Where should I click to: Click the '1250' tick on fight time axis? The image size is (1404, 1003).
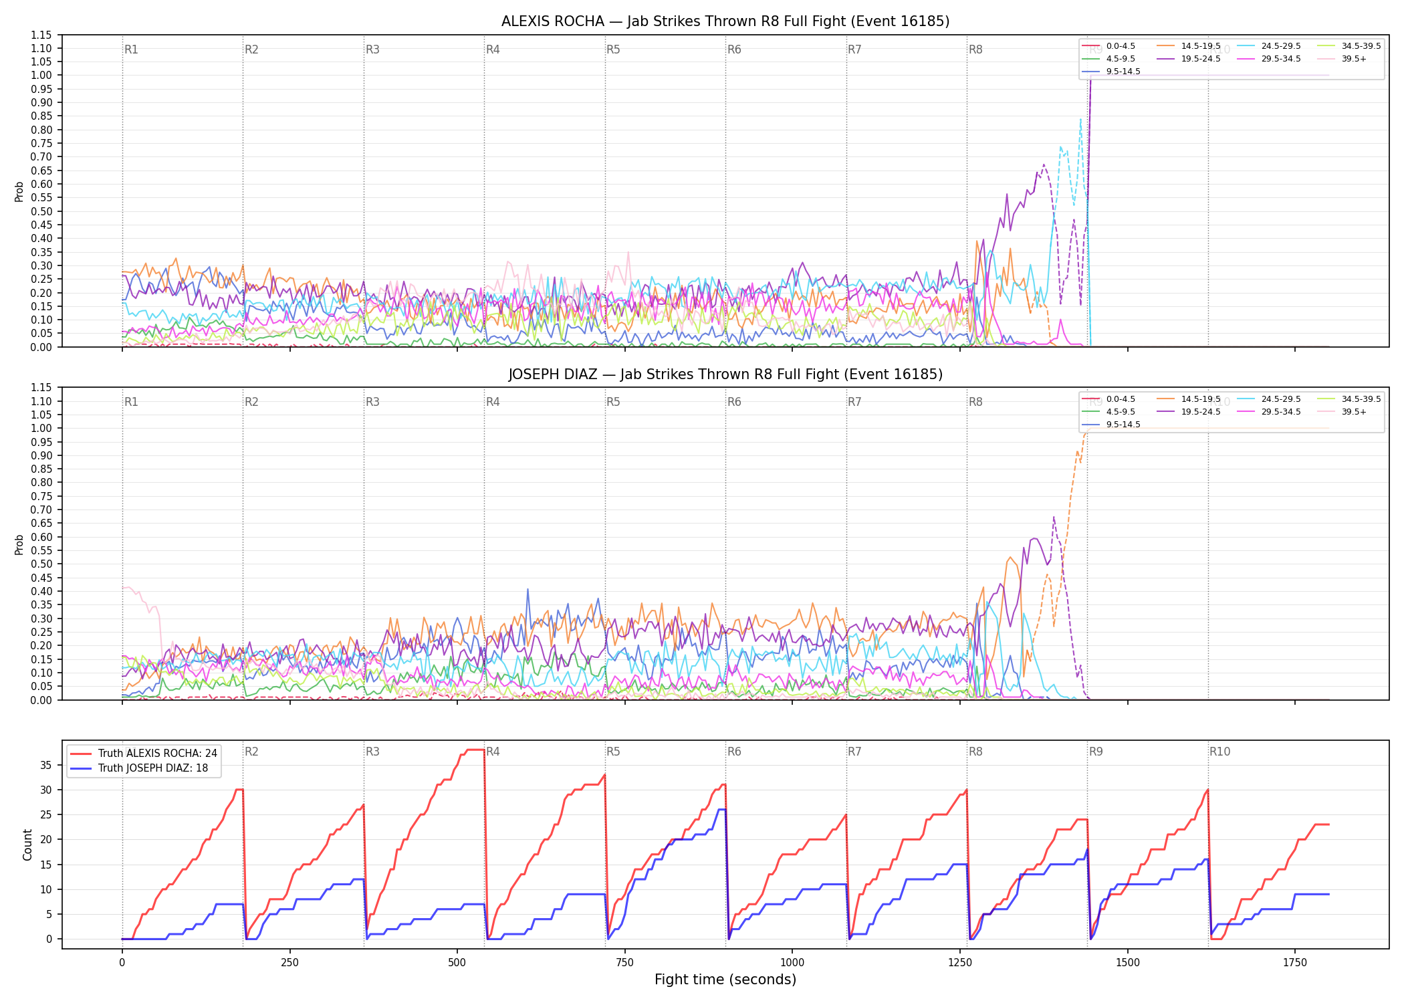click(x=960, y=962)
